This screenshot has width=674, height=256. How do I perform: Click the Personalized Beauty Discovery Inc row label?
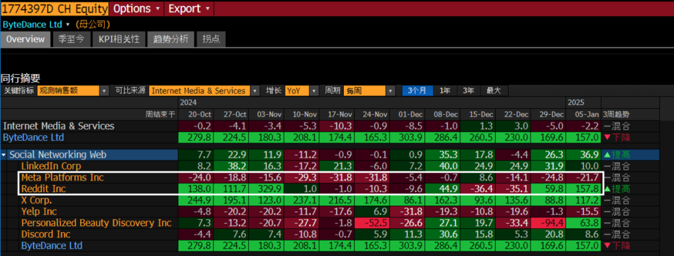pyautogui.click(x=96, y=223)
